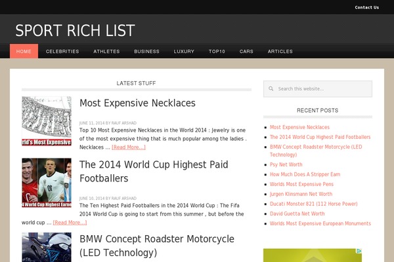Open recent post How Much Does A Stripper Earn

tap(305, 174)
